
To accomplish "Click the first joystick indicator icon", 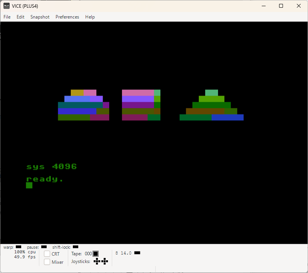I will click(97, 261).
